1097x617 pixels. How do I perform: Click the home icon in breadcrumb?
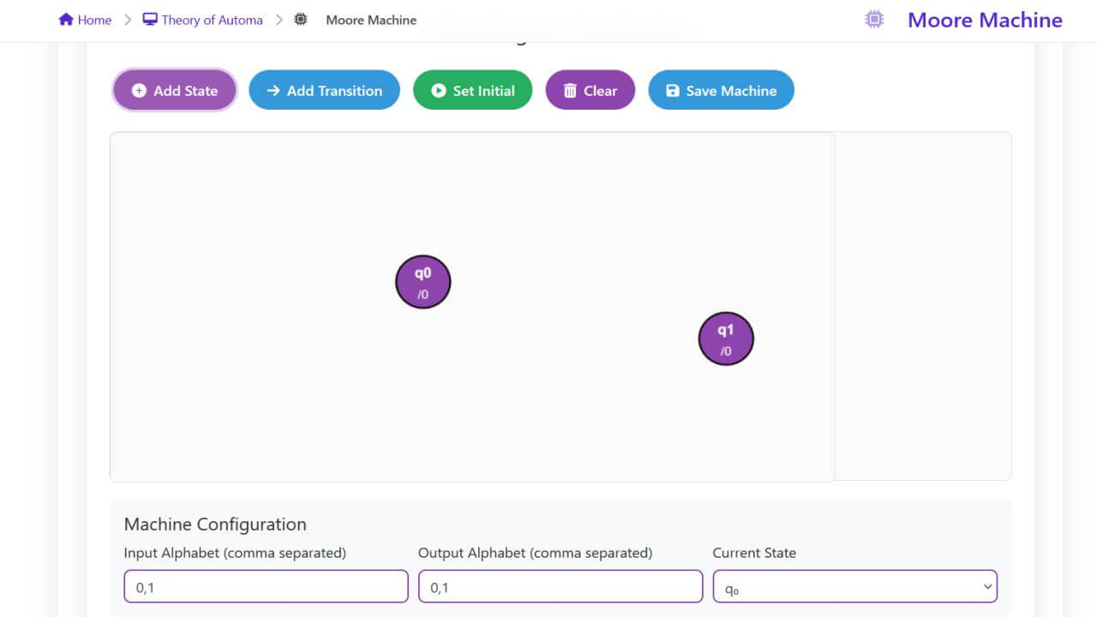pyautogui.click(x=66, y=20)
